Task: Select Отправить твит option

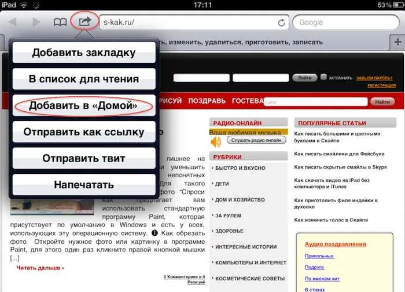Action: coord(84,158)
